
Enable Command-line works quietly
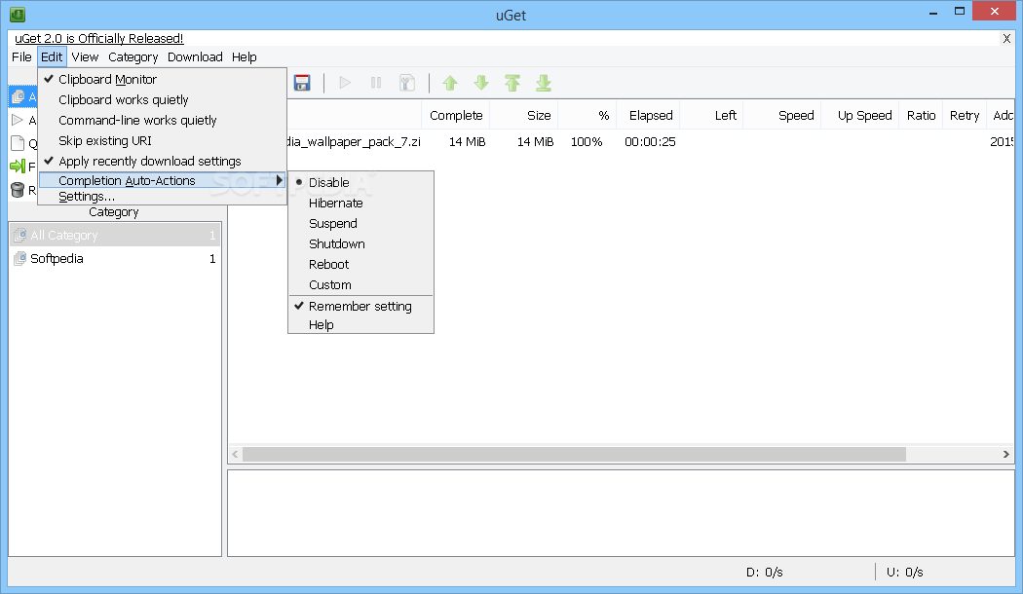pos(162,120)
